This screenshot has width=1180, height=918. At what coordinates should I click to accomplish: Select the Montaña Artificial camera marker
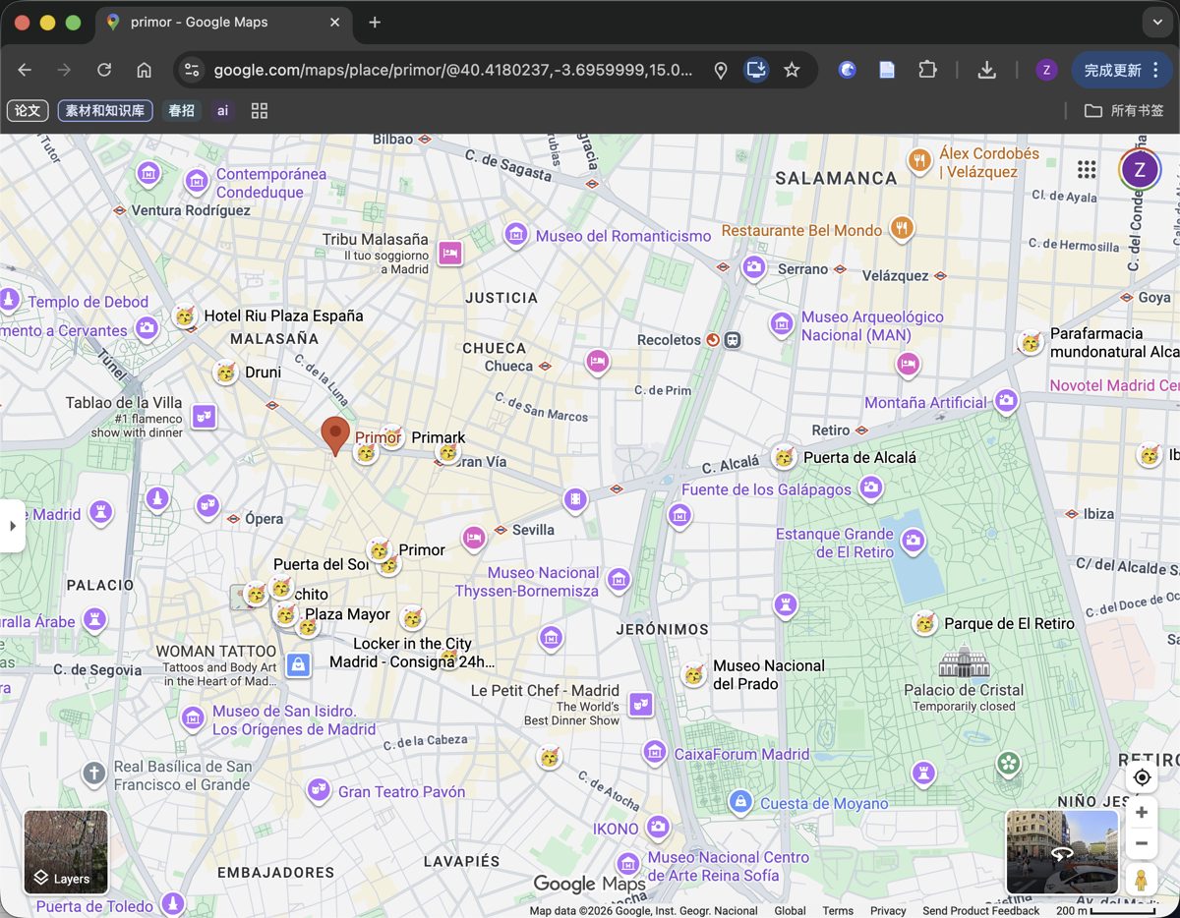tap(1005, 400)
